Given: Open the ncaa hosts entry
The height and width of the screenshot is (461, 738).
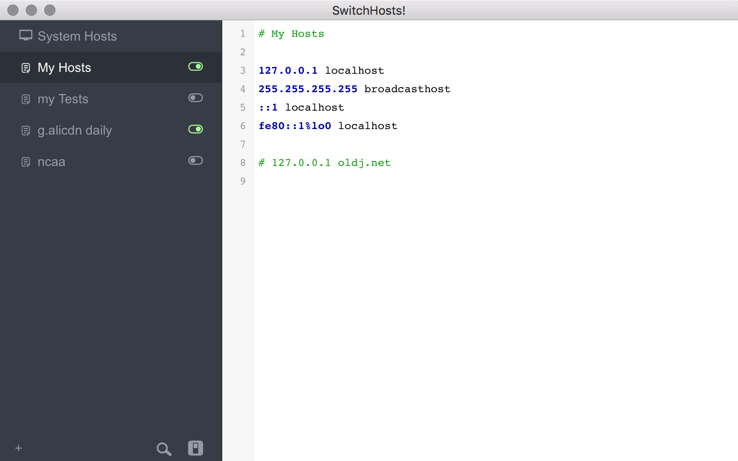Looking at the screenshot, I should pos(51,162).
